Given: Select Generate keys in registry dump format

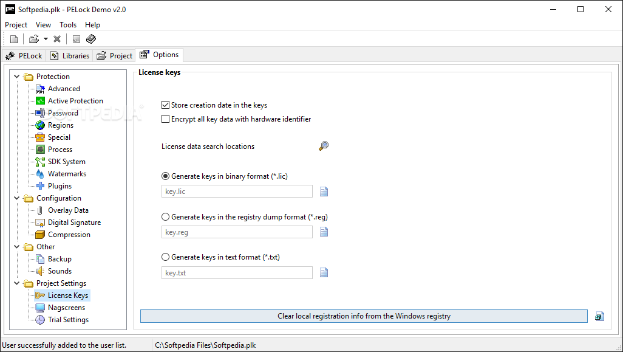Looking at the screenshot, I should [165, 217].
